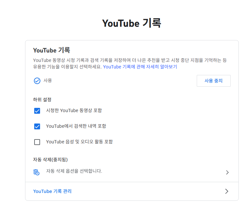Enable YouTube 음성 및 오디오 활동 포함 checkbox
This screenshot has width=243, height=204.
tap(37, 142)
